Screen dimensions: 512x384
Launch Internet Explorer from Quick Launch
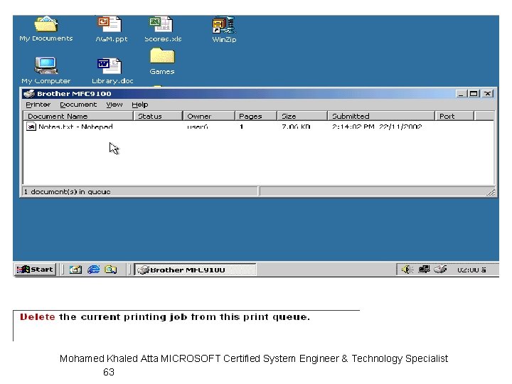(x=94, y=270)
